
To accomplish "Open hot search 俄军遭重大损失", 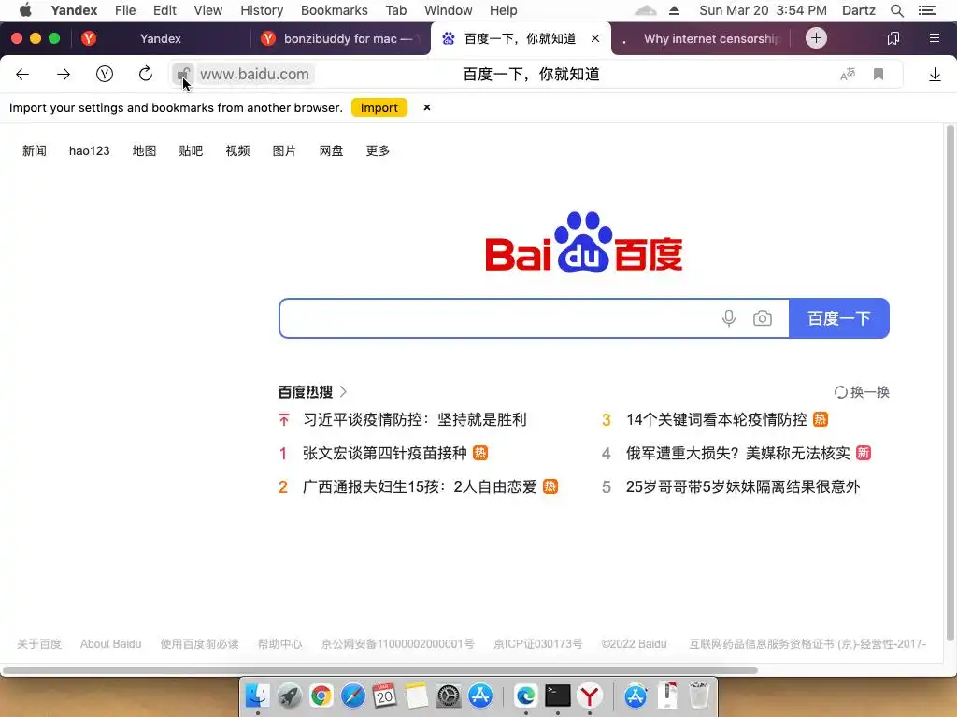I will pyautogui.click(x=738, y=453).
